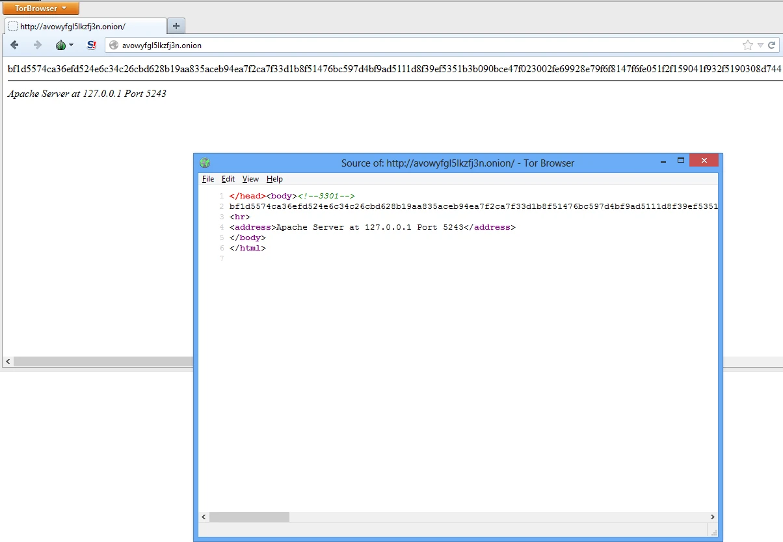783x542 pixels.
Task: Open View menu in source window
Action: [x=250, y=179]
